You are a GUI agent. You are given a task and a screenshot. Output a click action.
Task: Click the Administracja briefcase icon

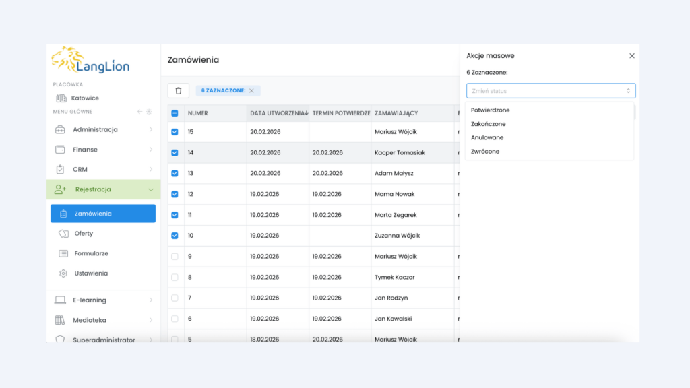point(60,129)
